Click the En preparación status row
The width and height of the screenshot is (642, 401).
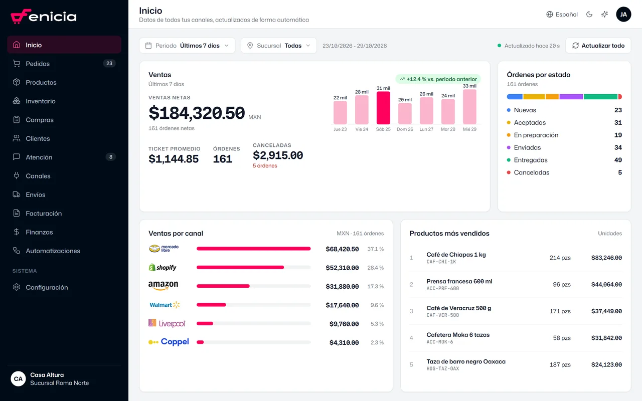[x=564, y=135]
